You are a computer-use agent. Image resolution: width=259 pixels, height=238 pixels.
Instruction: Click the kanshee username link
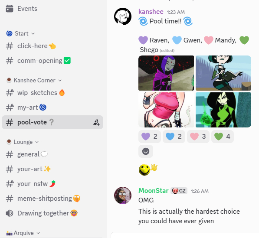pyautogui.click(x=151, y=12)
